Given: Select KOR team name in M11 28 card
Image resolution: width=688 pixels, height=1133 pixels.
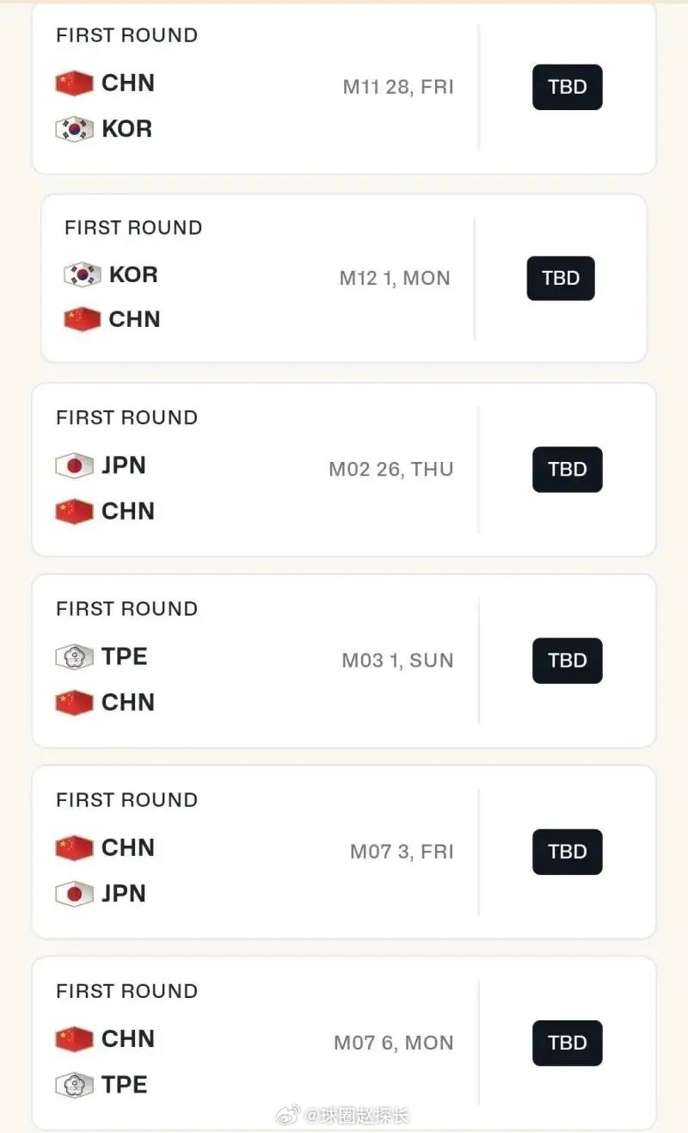Looking at the screenshot, I should [126, 129].
